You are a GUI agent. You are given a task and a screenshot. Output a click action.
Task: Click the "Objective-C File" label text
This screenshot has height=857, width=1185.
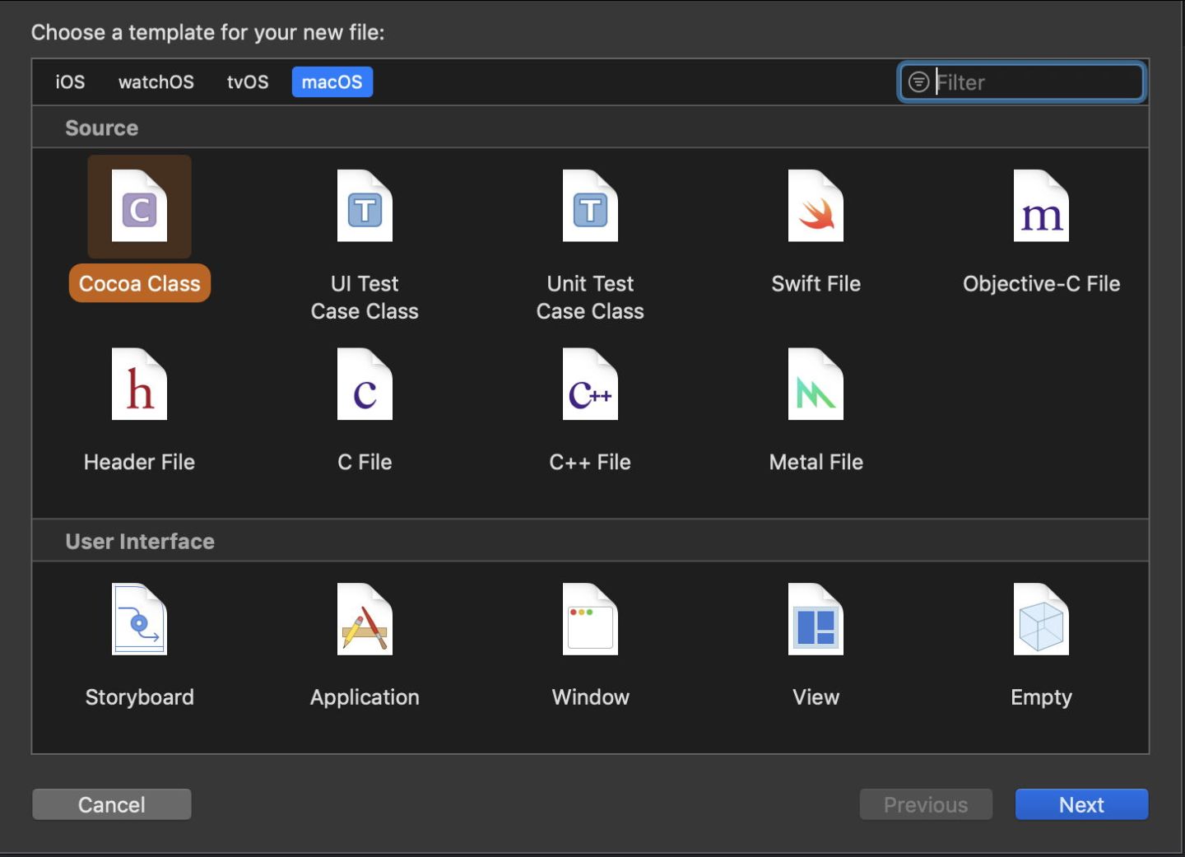coord(1041,284)
